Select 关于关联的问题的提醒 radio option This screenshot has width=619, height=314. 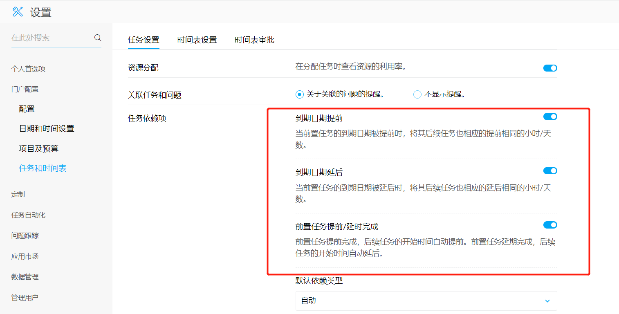click(300, 94)
